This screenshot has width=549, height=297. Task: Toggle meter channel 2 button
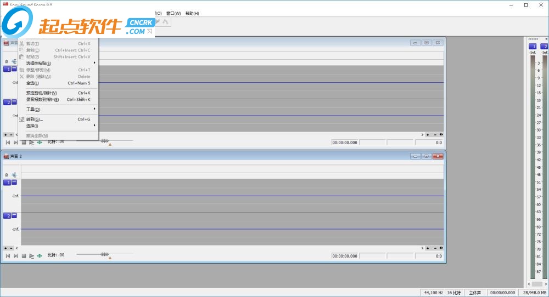545,46
